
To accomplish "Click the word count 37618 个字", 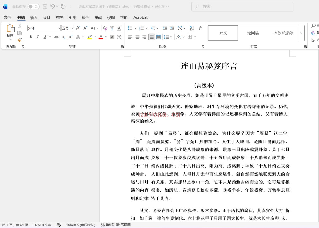I will [x=42, y=225].
